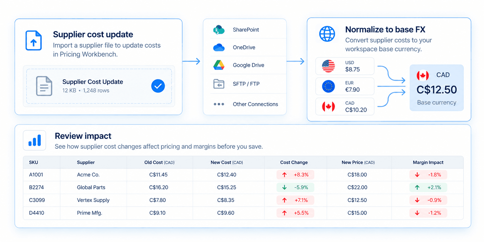
Task: Click SKU D4410 in the table
Action: pyautogui.click(x=37, y=213)
